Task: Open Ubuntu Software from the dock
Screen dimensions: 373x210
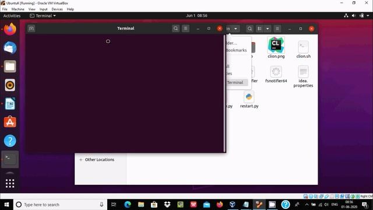Action: click(x=10, y=122)
